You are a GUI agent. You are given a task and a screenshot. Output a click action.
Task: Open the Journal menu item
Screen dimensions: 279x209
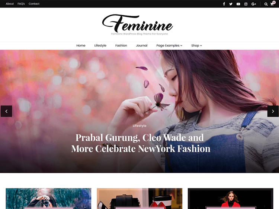(x=142, y=45)
